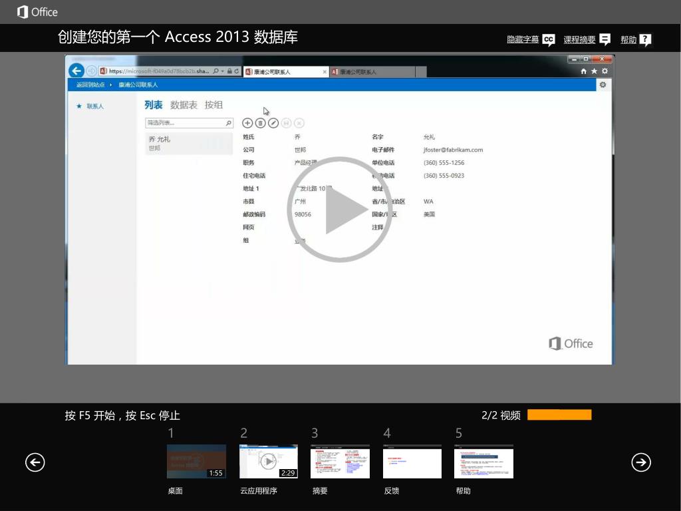Image resolution: width=681 pixels, height=511 pixels.
Task: Click the orange video progress bar
Action: [559, 415]
